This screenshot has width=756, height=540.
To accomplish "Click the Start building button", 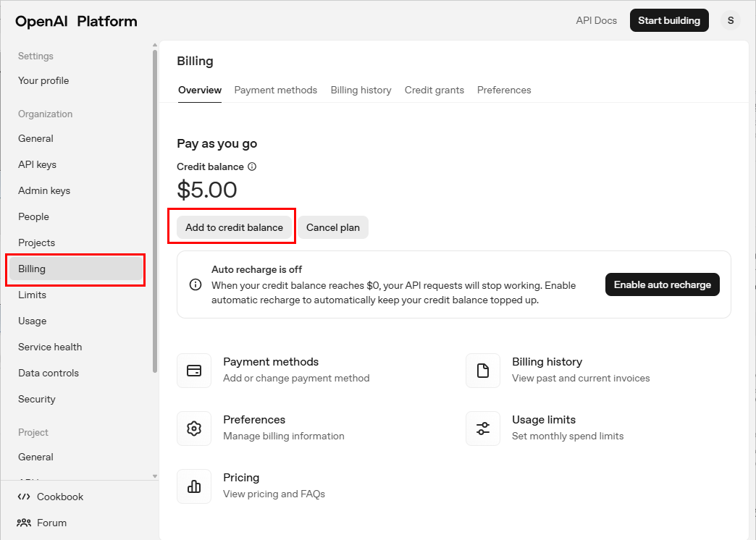I will pyautogui.click(x=668, y=20).
